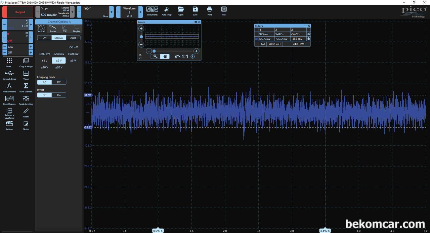Set channel range mode to Off
430x233 pixels.
coord(44,38)
